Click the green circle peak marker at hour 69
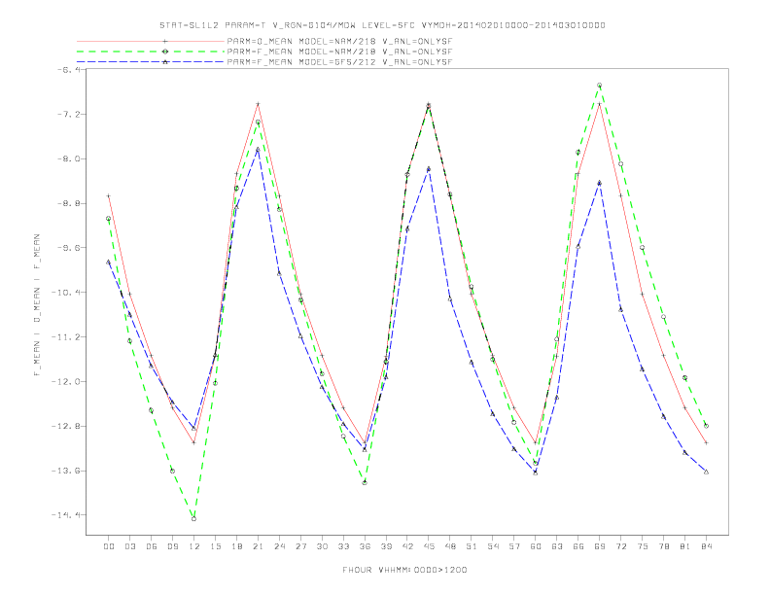This screenshot has height=595, width=770. [600, 85]
